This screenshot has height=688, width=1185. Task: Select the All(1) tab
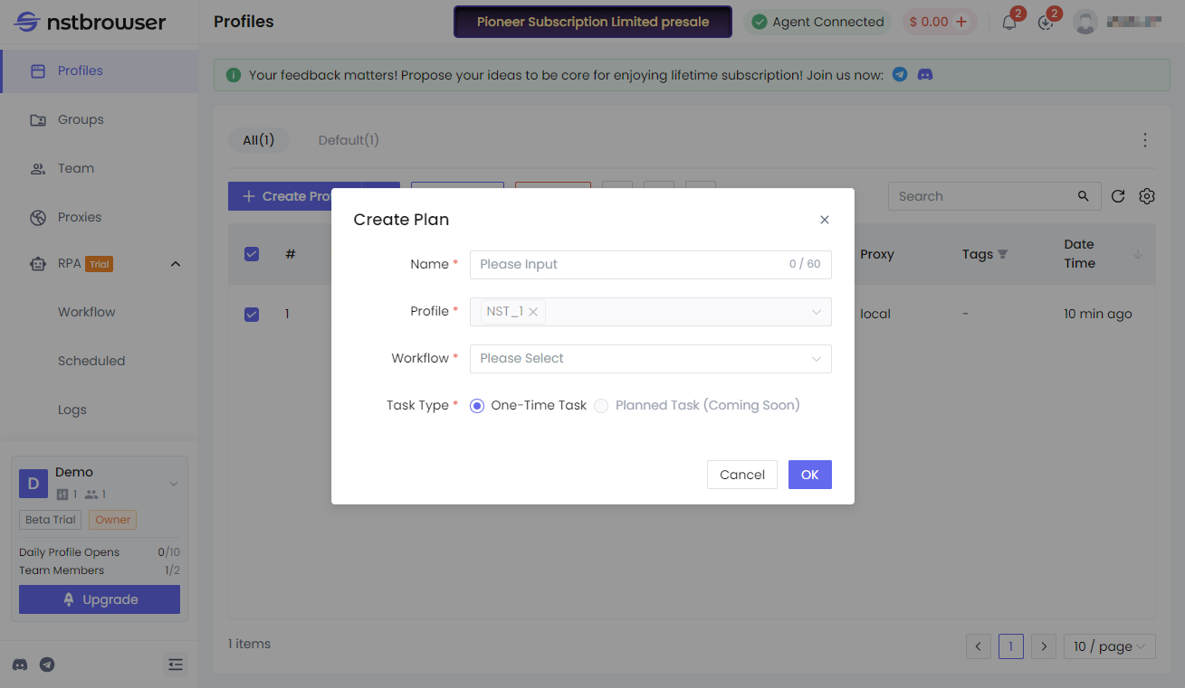[259, 140]
